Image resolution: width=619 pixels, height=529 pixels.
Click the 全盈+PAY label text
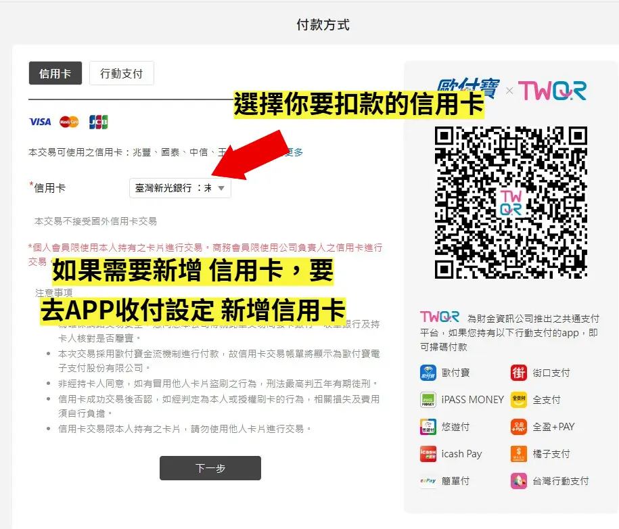(x=553, y=427)
